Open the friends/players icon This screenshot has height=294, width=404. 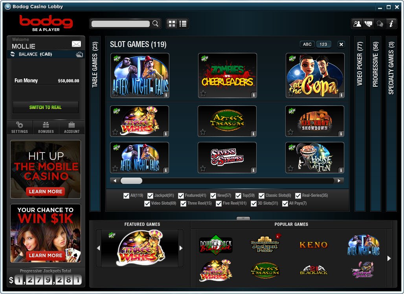pyautogui.click(x=357, y=24)
